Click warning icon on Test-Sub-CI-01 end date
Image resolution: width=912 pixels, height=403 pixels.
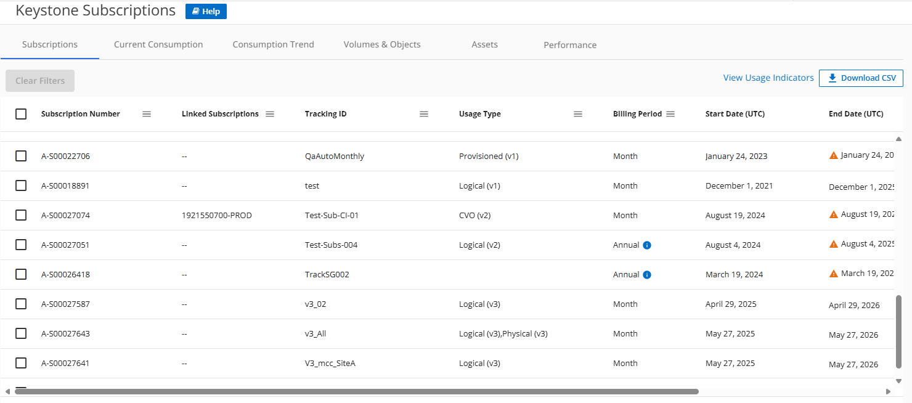tap(834, 214)
